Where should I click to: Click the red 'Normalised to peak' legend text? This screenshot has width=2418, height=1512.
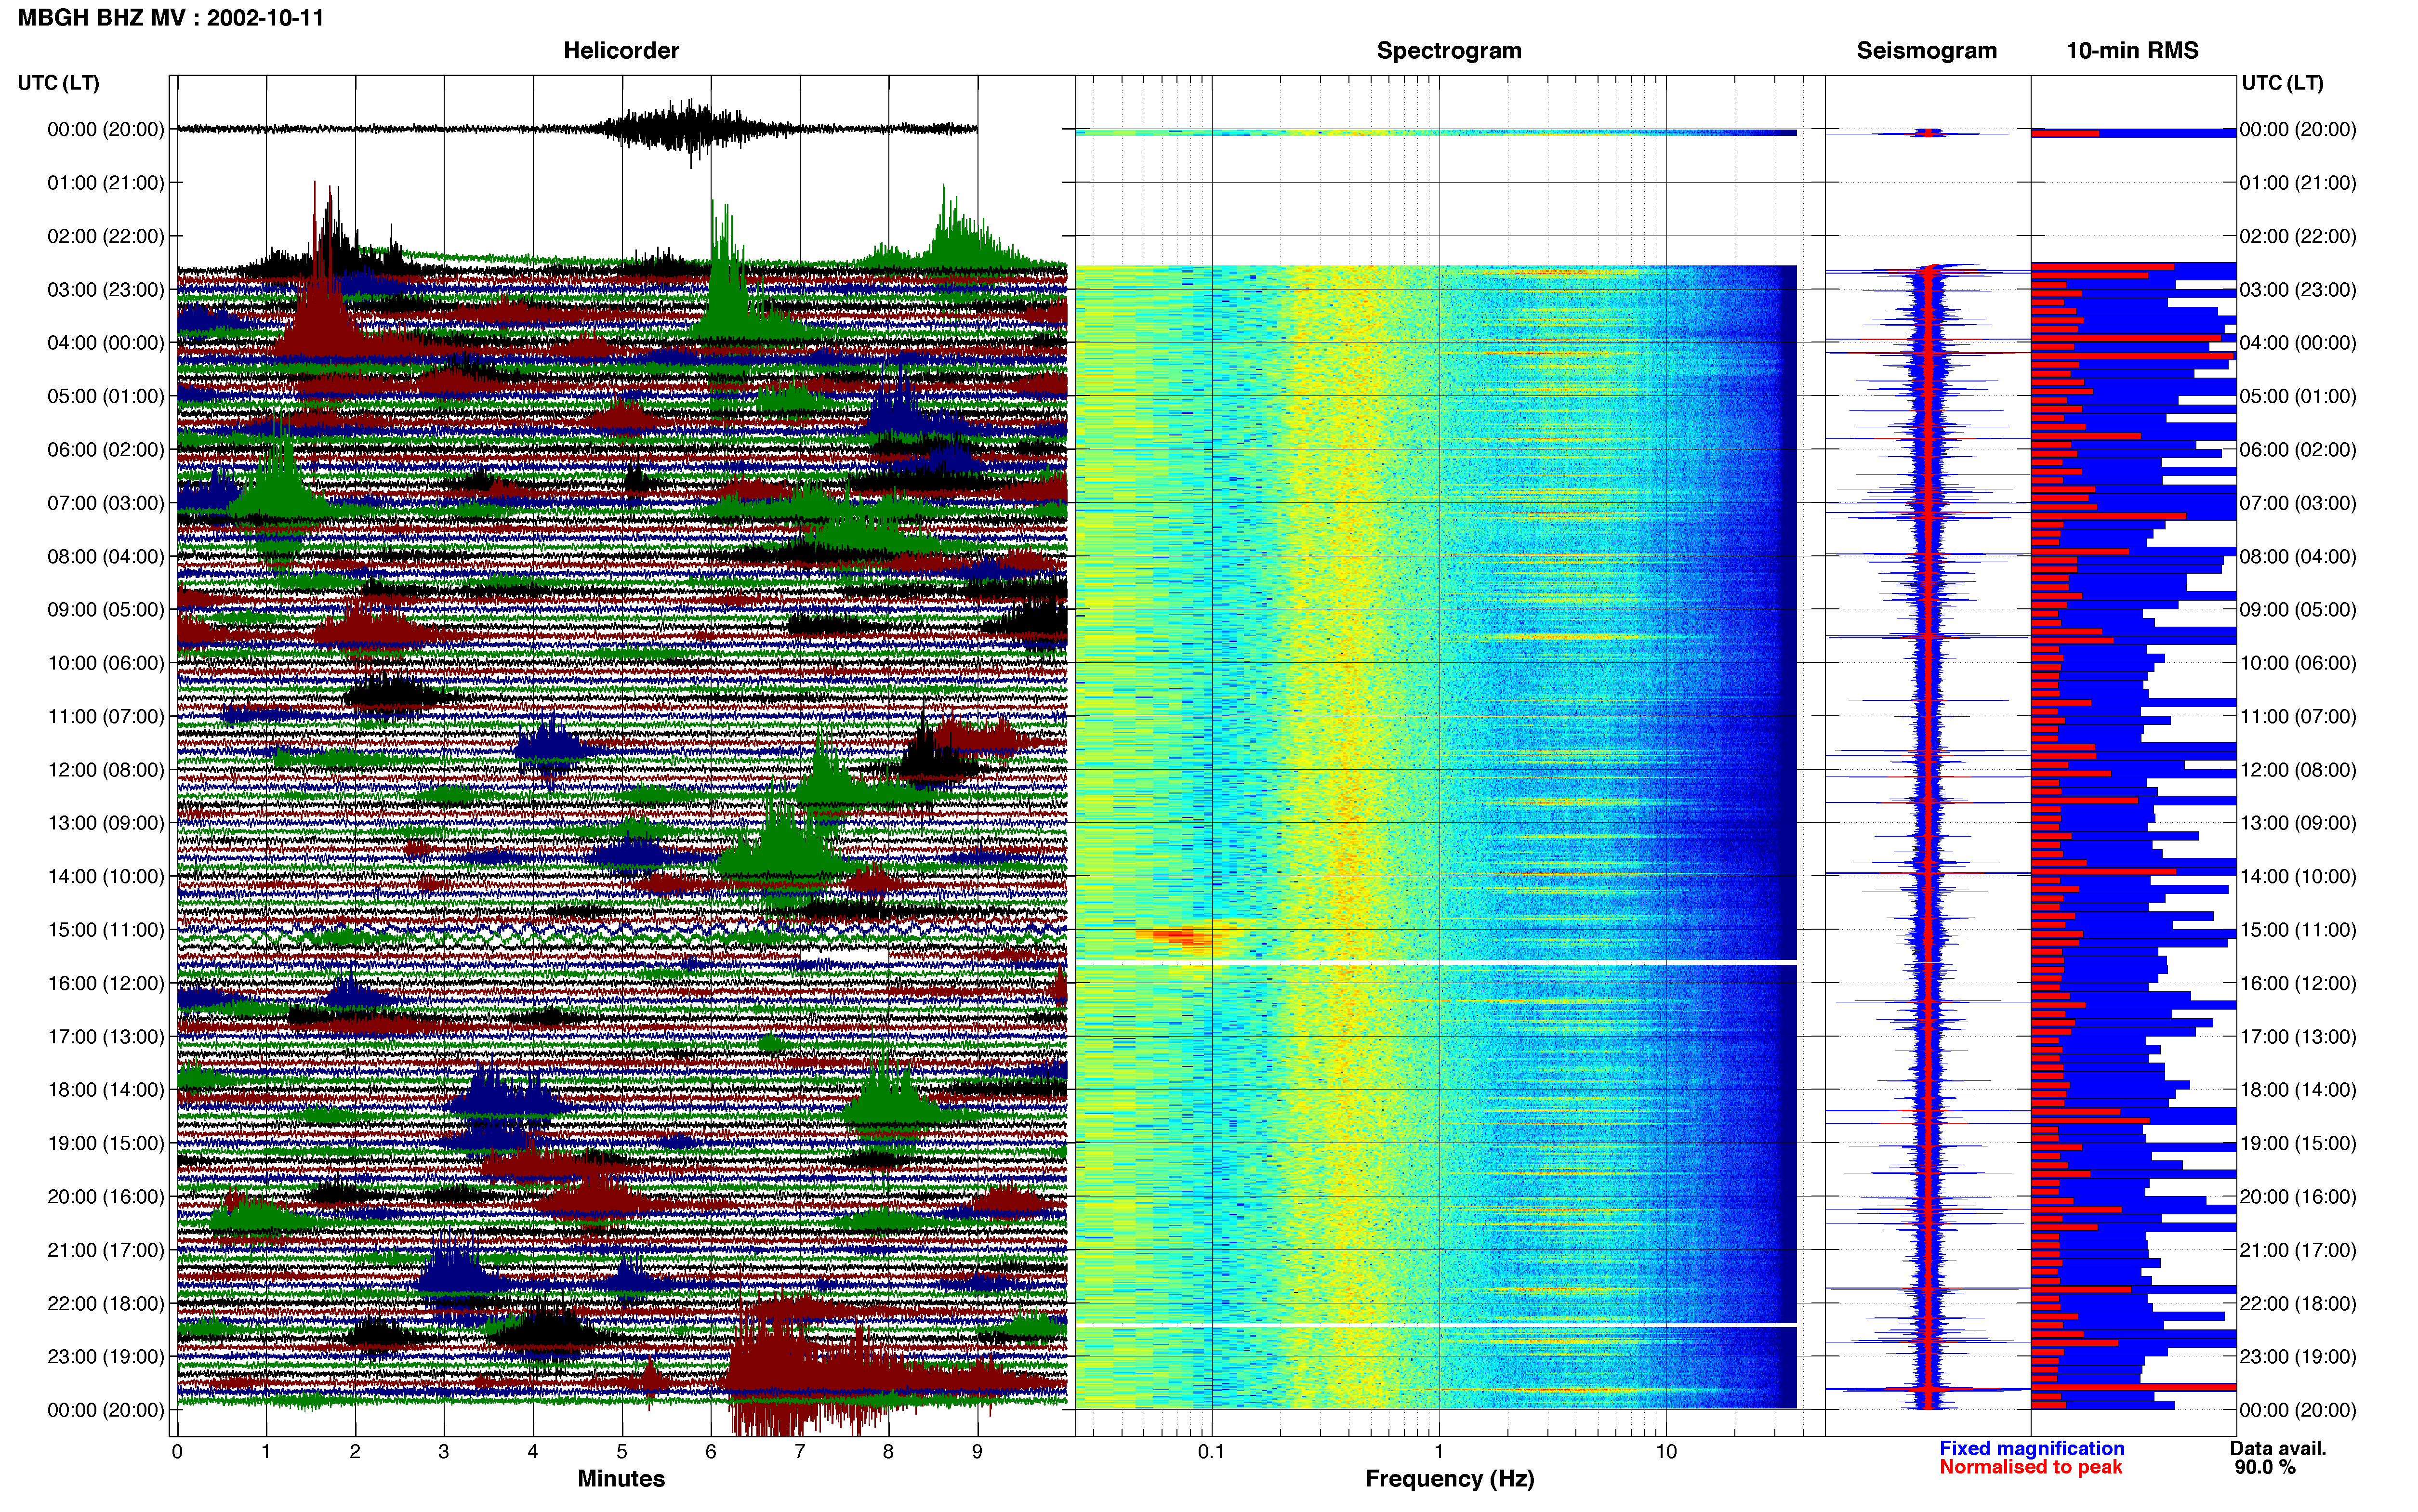pos(2031,1467)
